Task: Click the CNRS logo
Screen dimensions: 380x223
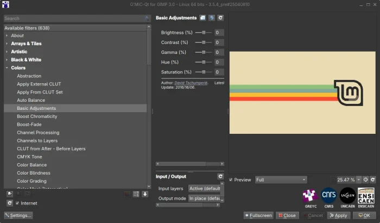Action: (x=329, y=198)
